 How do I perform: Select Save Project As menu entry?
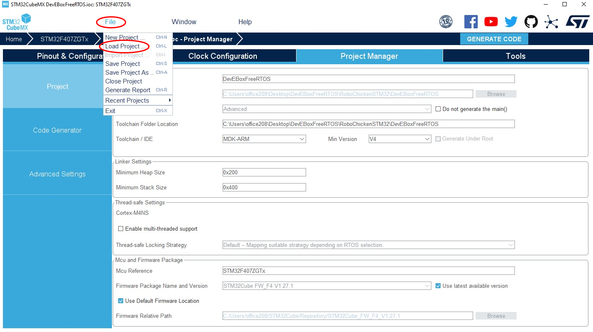click(138, 73)
